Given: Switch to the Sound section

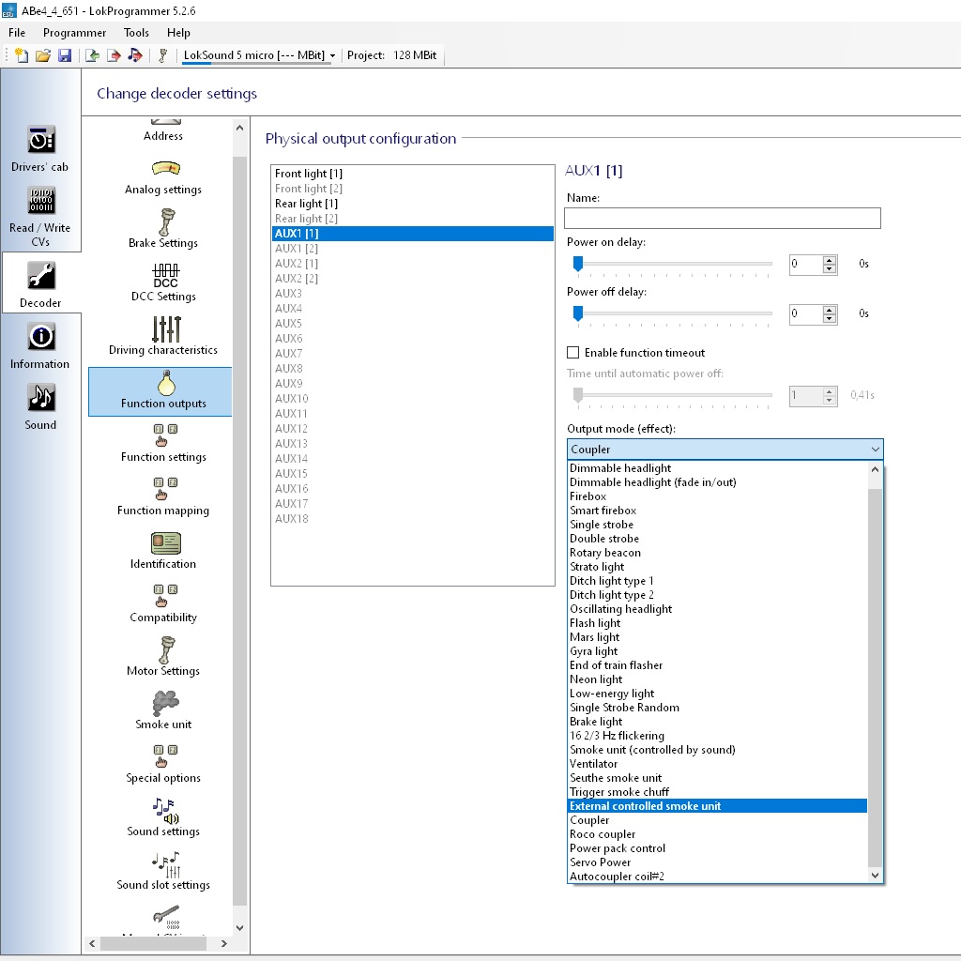Looking at the screenshot, I should (40, 406).
